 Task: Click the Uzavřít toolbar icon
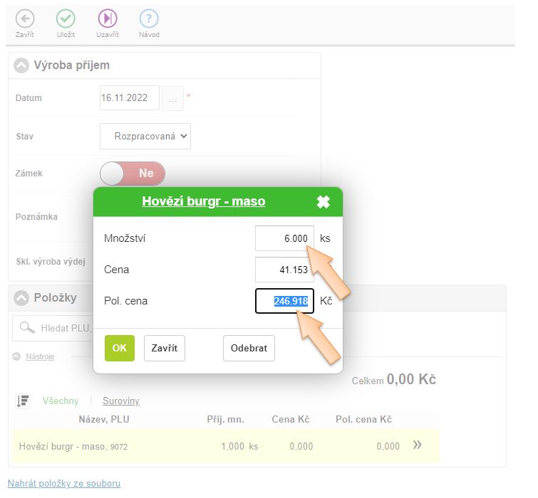108,19
